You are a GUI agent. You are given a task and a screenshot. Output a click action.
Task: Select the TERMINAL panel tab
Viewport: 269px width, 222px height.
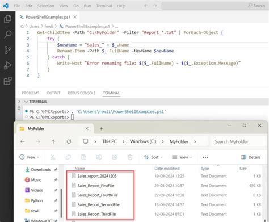[111, 93]
